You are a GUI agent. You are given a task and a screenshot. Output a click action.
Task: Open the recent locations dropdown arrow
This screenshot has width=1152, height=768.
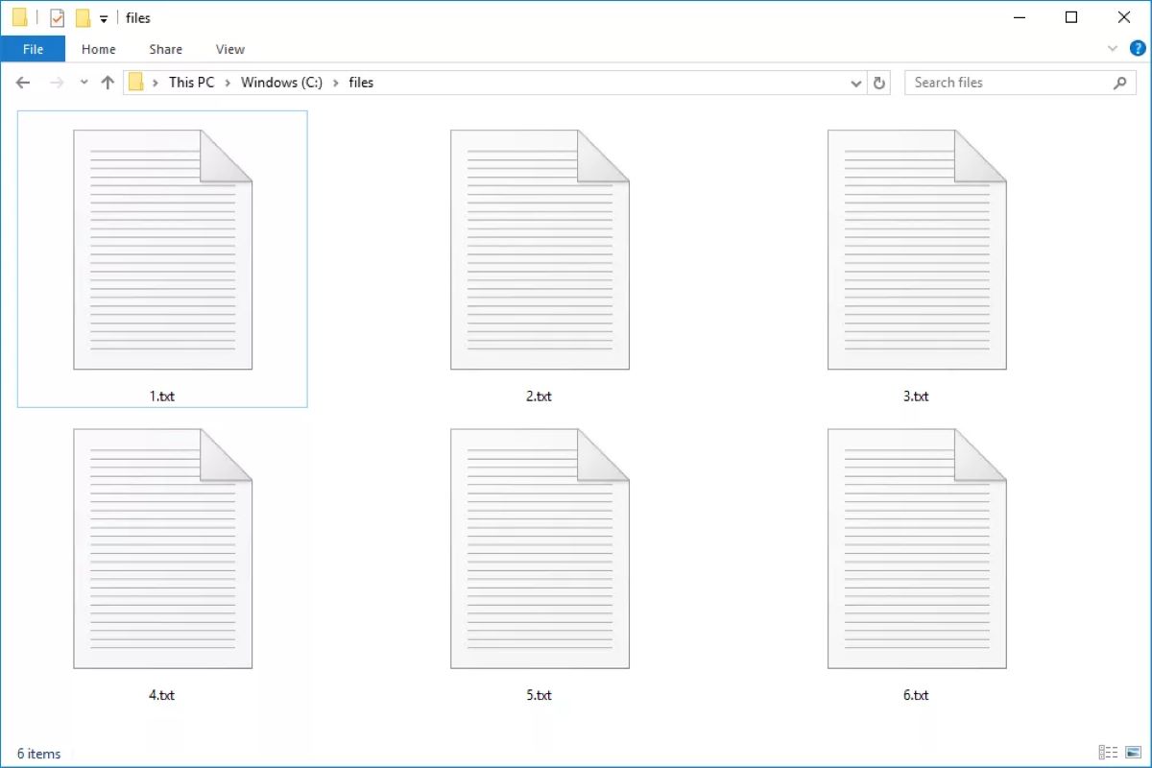(x=84, y=83)
